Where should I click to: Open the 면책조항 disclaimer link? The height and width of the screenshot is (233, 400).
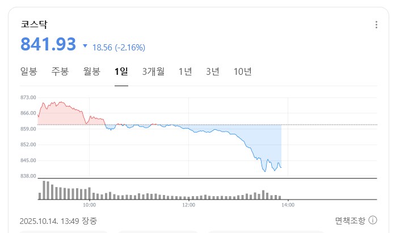(351, 221)
